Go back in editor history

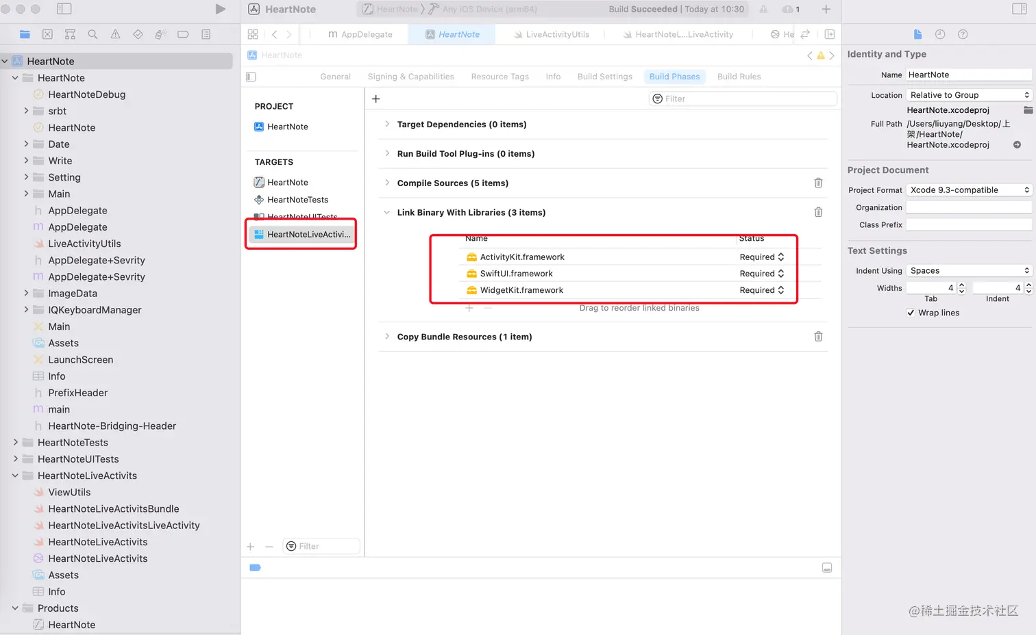pos(275,34)
